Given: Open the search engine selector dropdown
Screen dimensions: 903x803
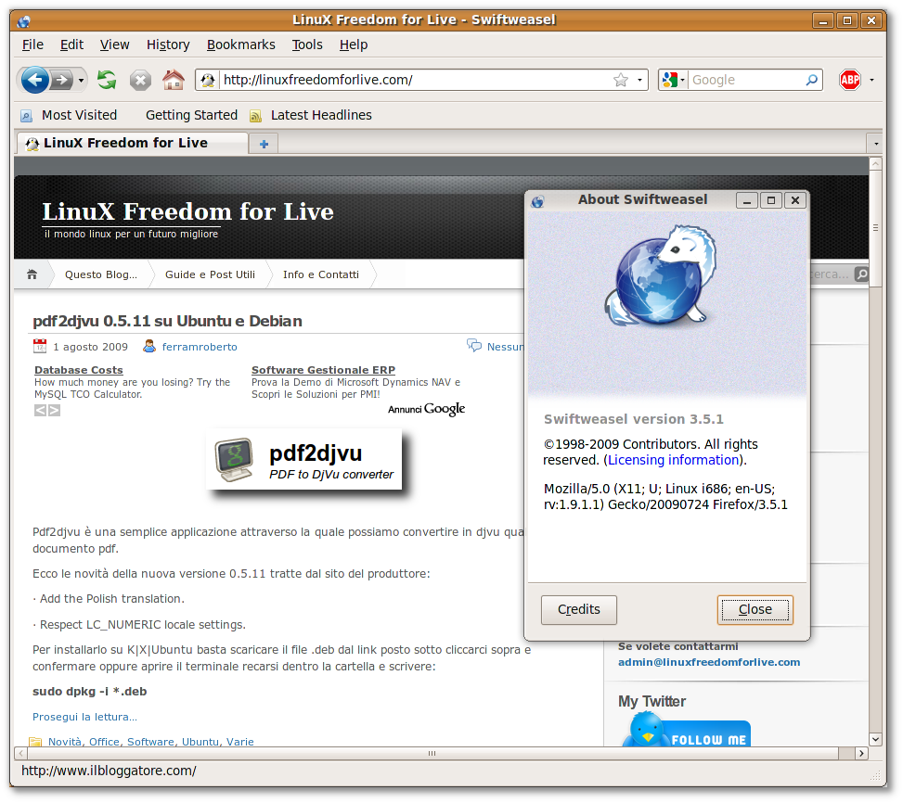Looking at the screenshot, I should pos(674,80).
